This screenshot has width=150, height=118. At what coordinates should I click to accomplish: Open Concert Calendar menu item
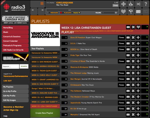click(x=15, y=41)
